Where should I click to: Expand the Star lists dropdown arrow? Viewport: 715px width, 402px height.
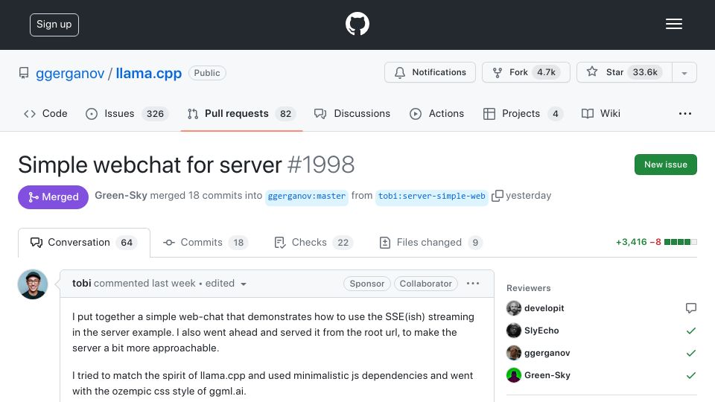(684, 73)
